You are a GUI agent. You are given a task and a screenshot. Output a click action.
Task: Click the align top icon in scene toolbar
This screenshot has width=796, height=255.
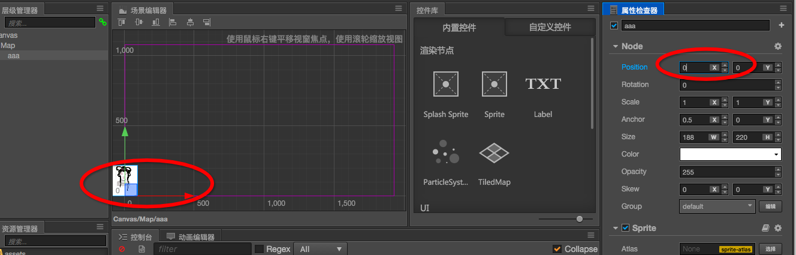pyautogui.click(x=122, y=22)
